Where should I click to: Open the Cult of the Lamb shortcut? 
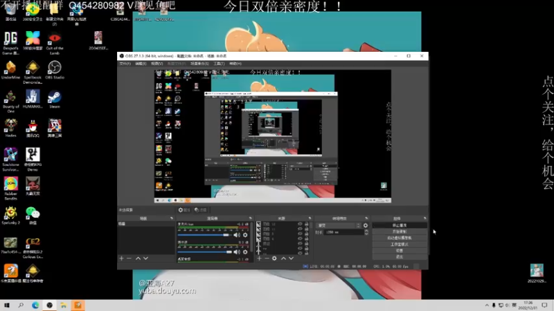(55, 43)
